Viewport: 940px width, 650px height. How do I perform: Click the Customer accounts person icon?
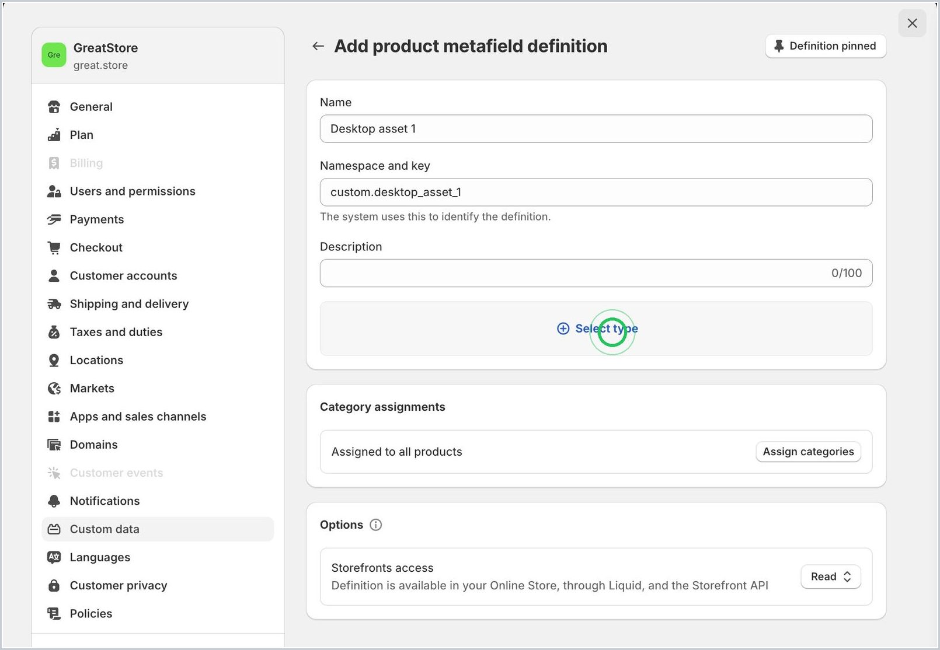pyautogui.click(x=54, y=275)
